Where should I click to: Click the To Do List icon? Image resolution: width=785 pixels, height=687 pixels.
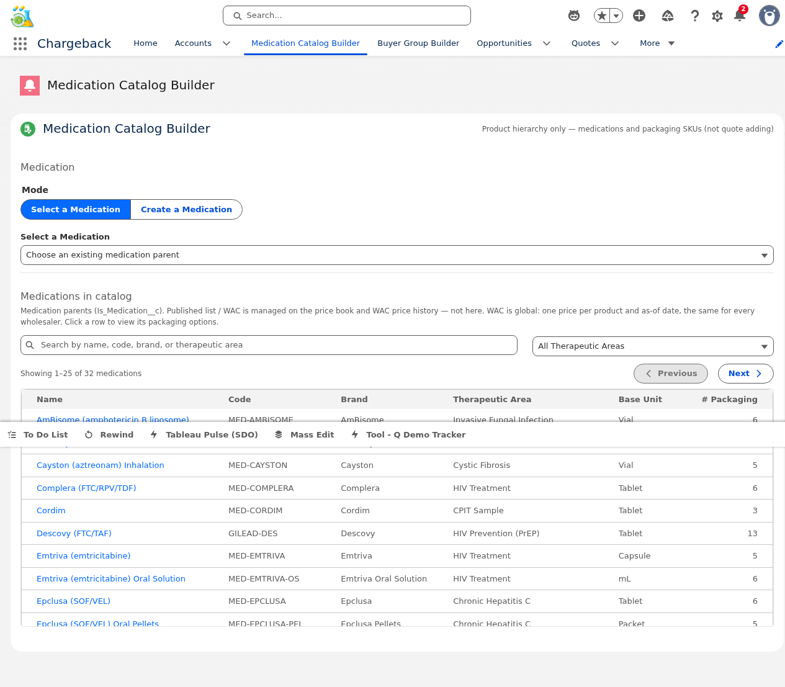pyautogui.click(x=12, y=435)
